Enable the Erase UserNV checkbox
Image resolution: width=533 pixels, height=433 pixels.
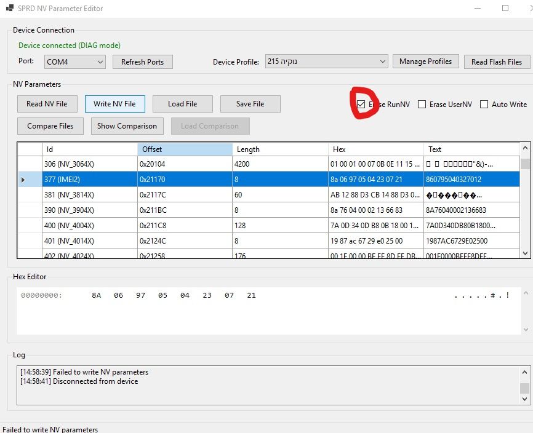[x=422, y=105]
